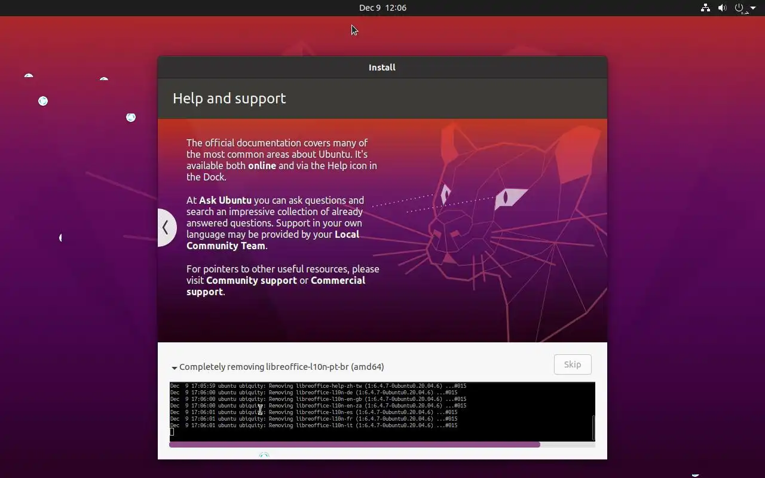Image resolution: width=765 pixels, height=478 pixels.
Task: Click the Install window title
Action: 382,68
